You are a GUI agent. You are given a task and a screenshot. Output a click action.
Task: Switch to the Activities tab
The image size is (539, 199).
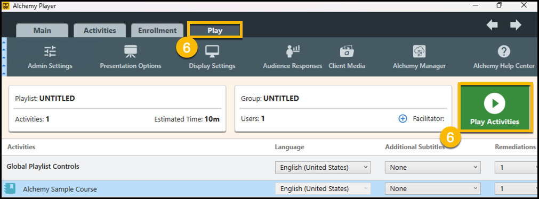[100, 30]
